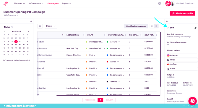The image size is (198, 108).
Task: Click the avril 2023 calendar heading
Action: pos(16,31)
